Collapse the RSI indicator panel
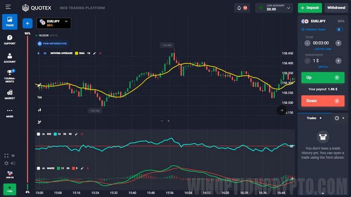 tap(39, 134)
